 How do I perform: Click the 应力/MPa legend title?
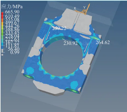[12, 7]
